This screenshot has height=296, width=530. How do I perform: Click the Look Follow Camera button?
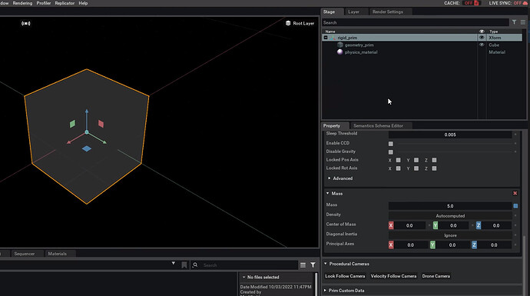pos(345,276)
